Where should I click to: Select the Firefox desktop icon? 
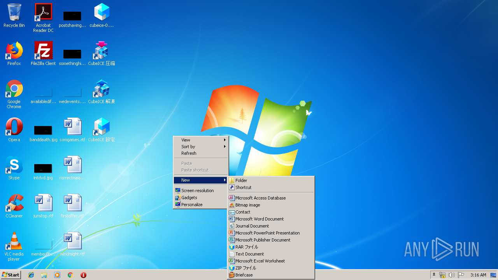(x=14, y=54)
